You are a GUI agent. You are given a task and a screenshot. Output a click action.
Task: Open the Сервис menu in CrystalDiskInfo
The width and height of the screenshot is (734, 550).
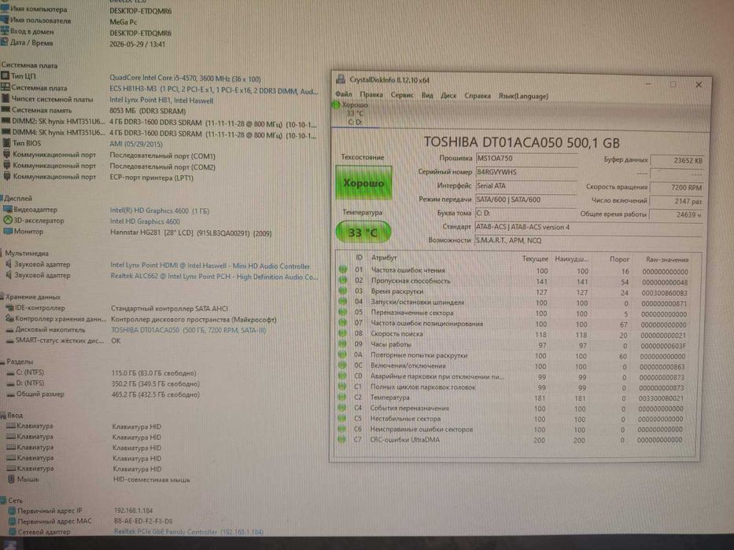click(402, 95)
